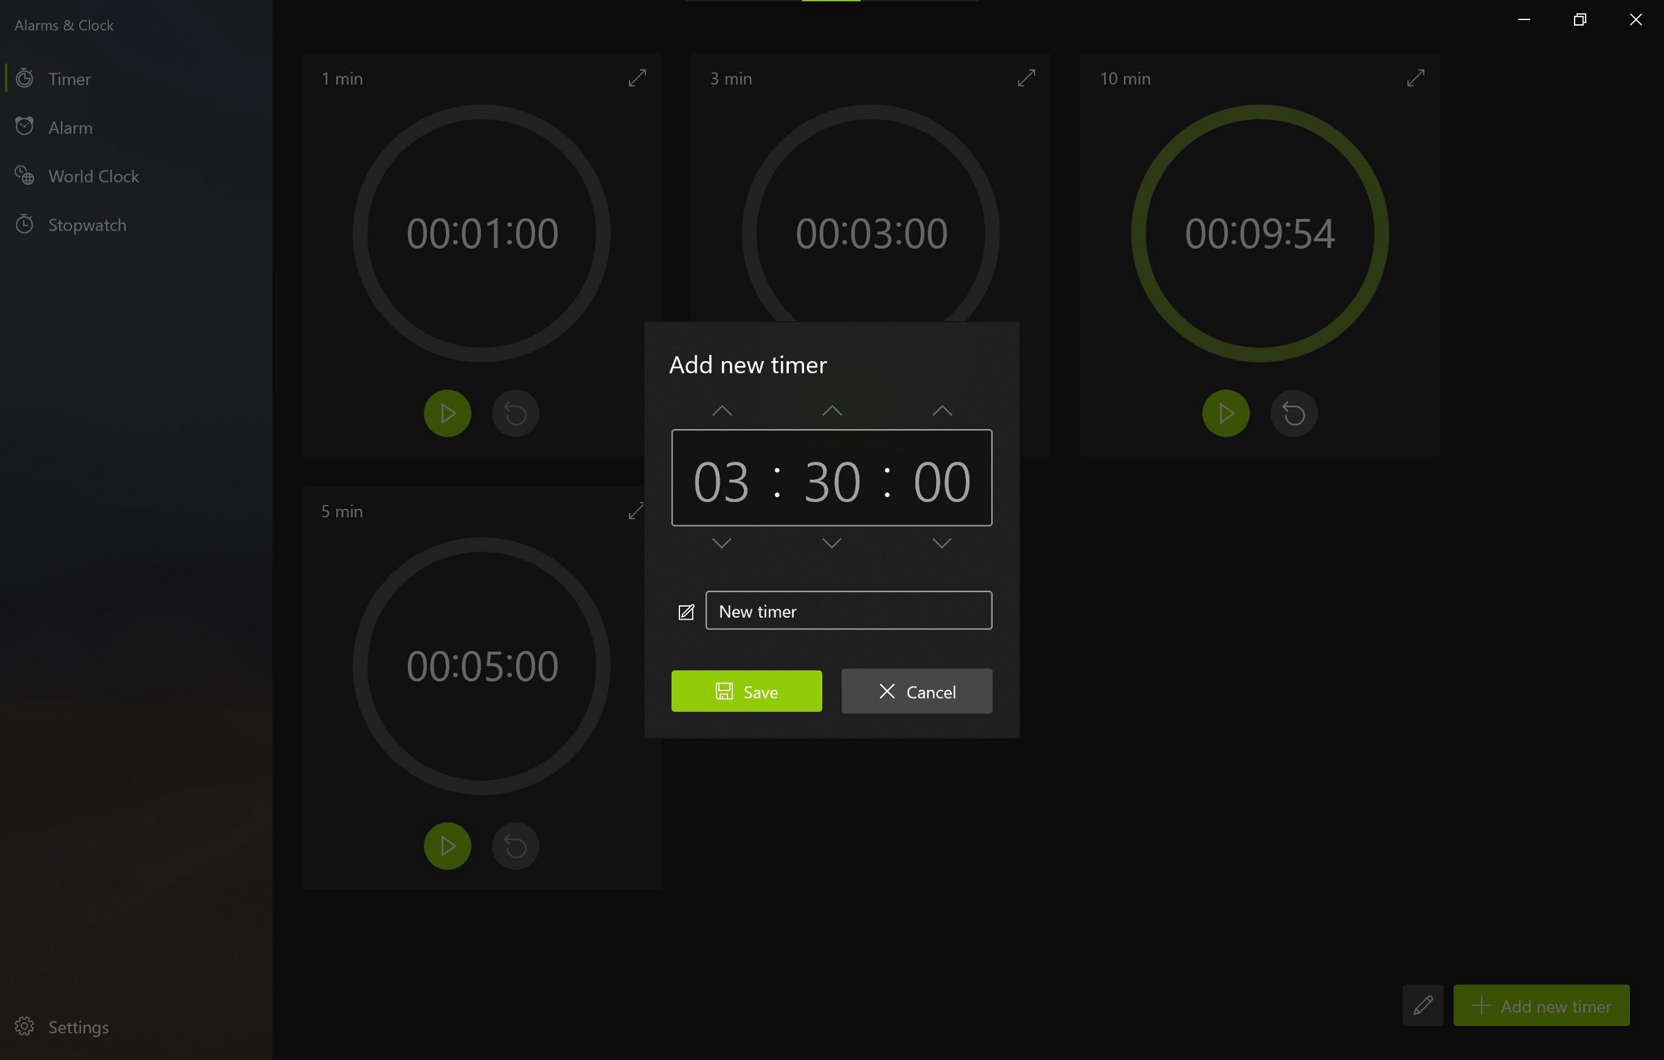Reset the 5 min timer
Screen dimensions: 1664x1060
pyautogui.click(x=515, y=846)
